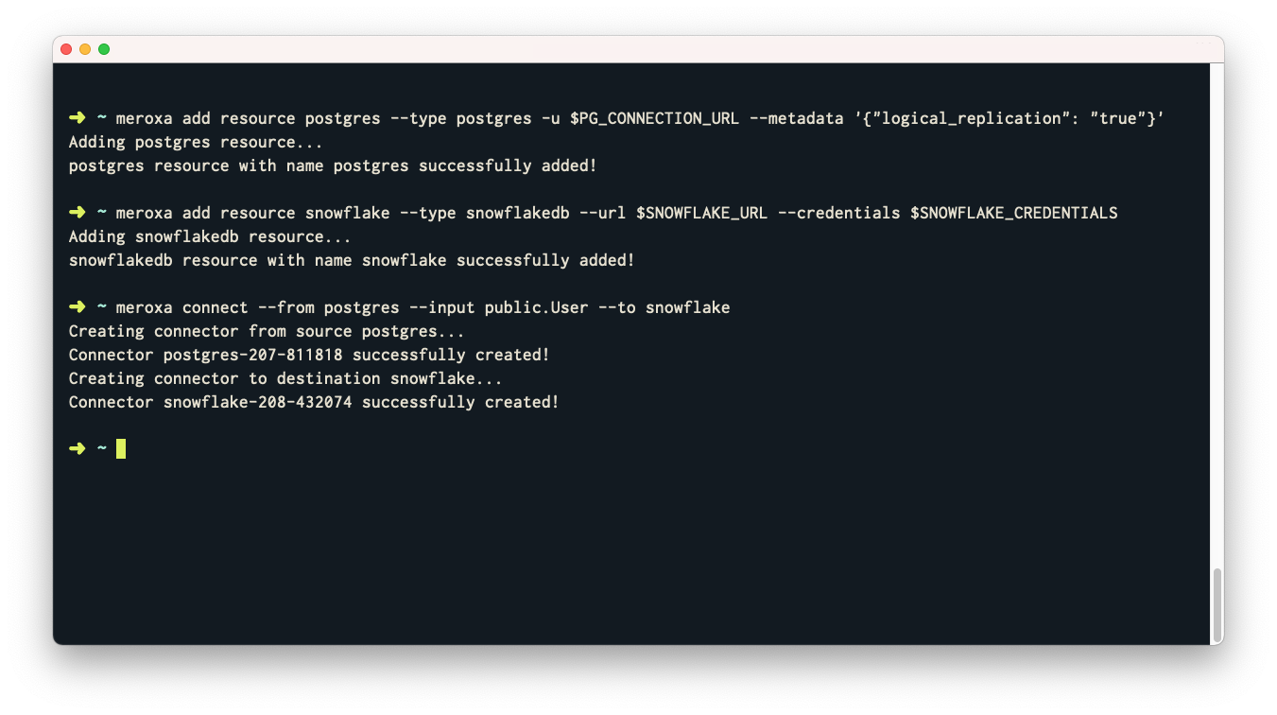Click connector name snowflake-208-432074

coord(257,402)
